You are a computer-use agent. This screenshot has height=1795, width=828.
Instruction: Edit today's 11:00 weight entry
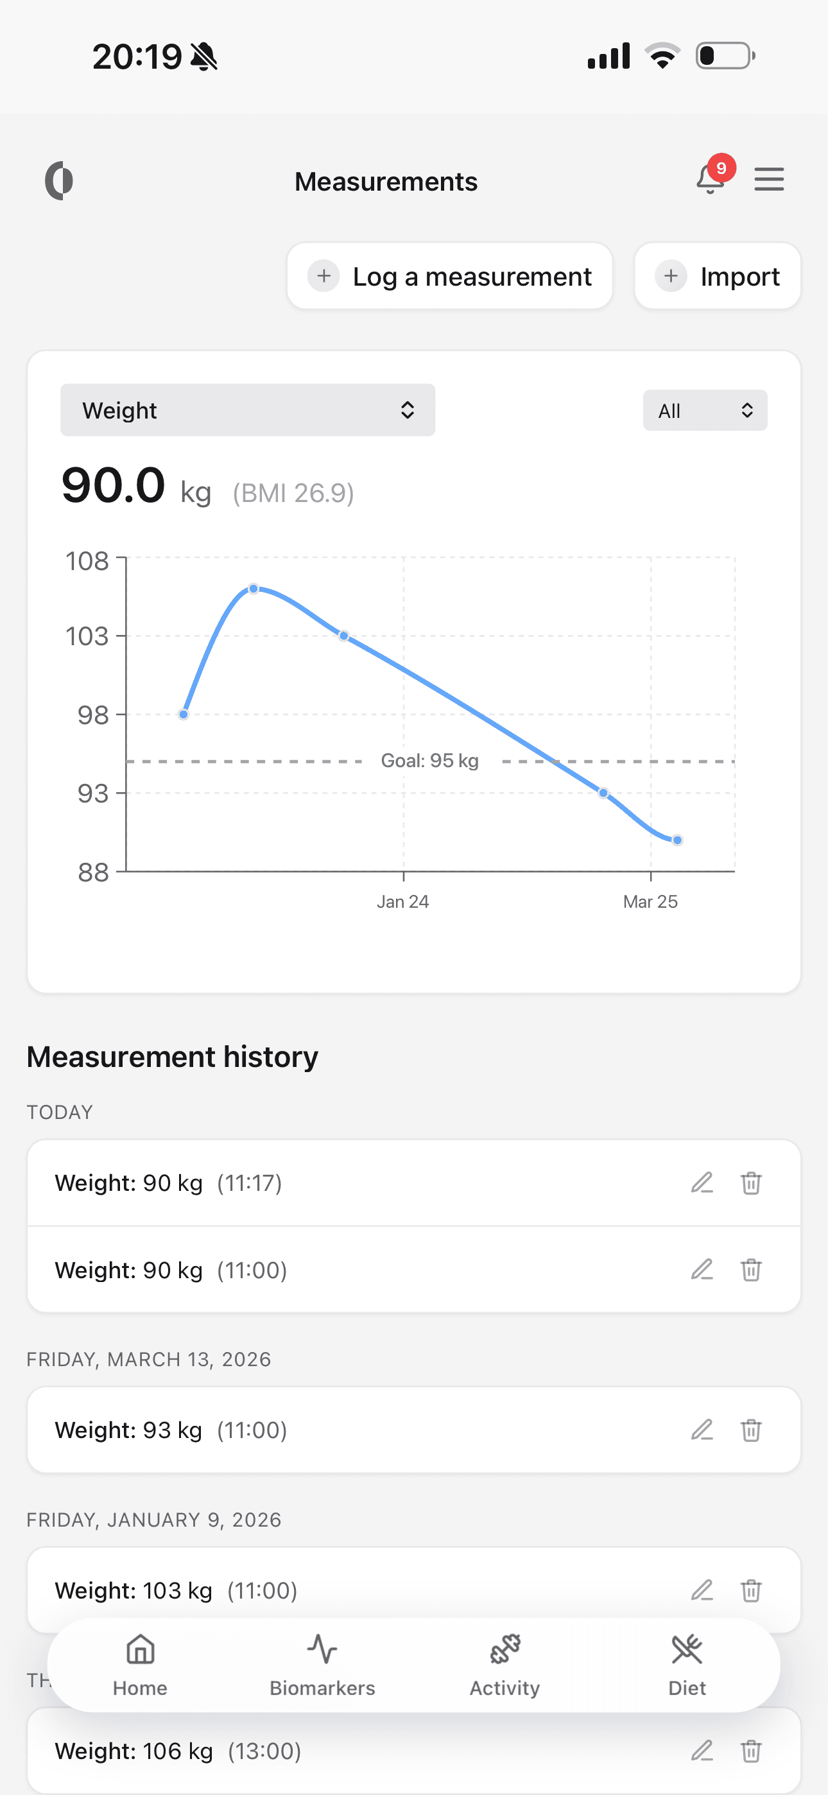point(702,1270)
